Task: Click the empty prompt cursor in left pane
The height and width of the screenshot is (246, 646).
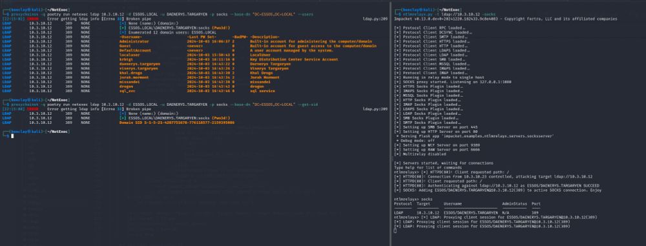Action: pos(12,136)
